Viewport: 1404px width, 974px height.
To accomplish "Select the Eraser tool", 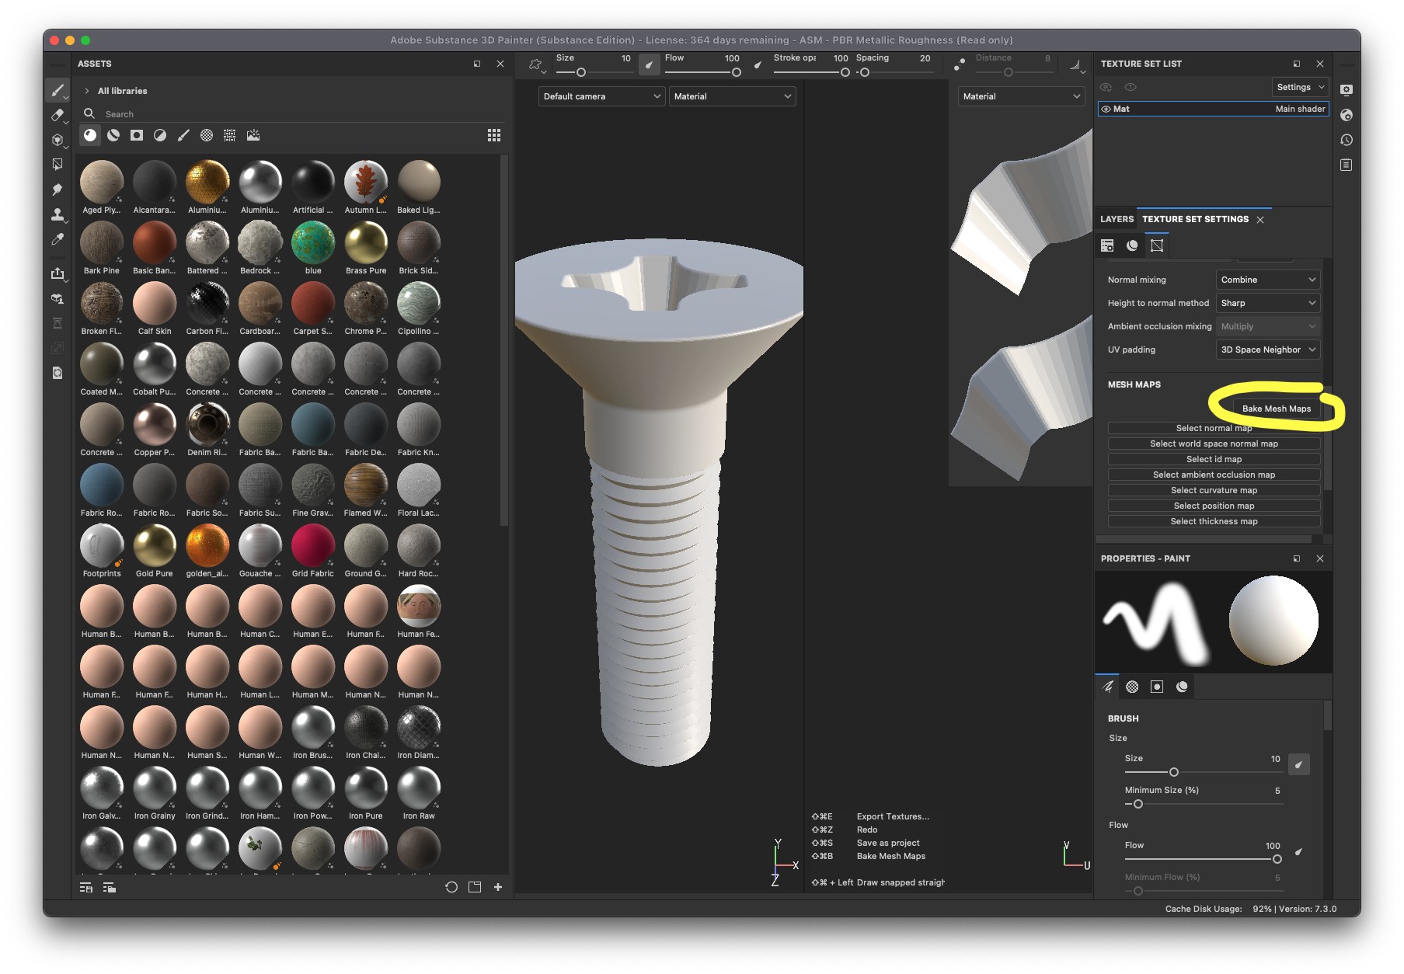I will point(57,115).
